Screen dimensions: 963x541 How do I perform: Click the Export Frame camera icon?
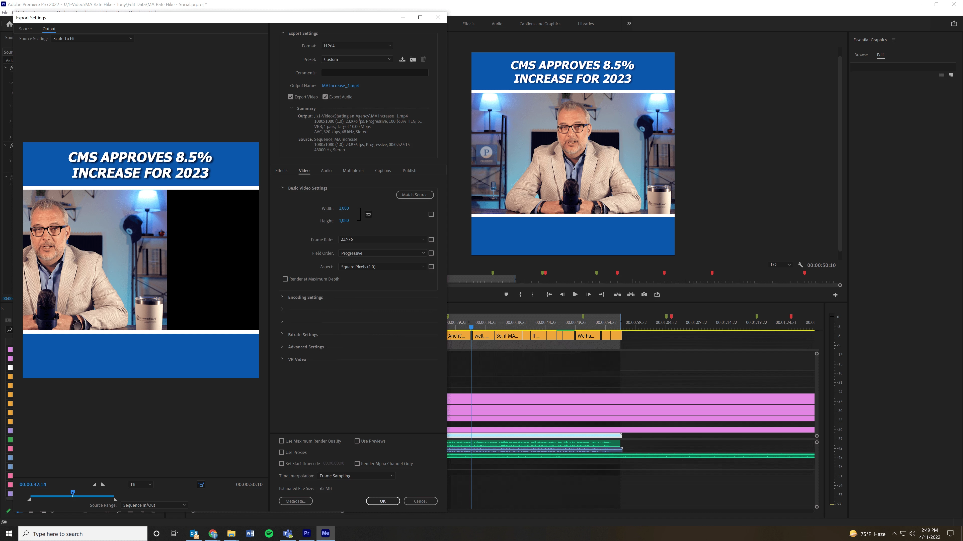pyautogui.click(x=644, y=294)
